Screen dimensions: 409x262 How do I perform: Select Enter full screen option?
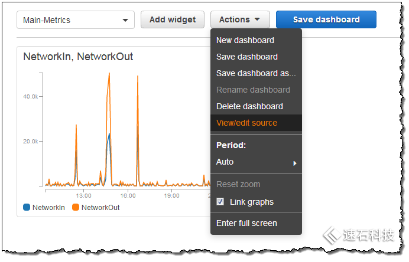[x=246, y=223]
